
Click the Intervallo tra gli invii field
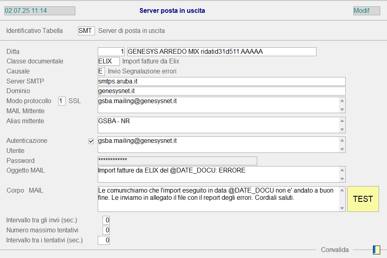click(x=106, y=220)
